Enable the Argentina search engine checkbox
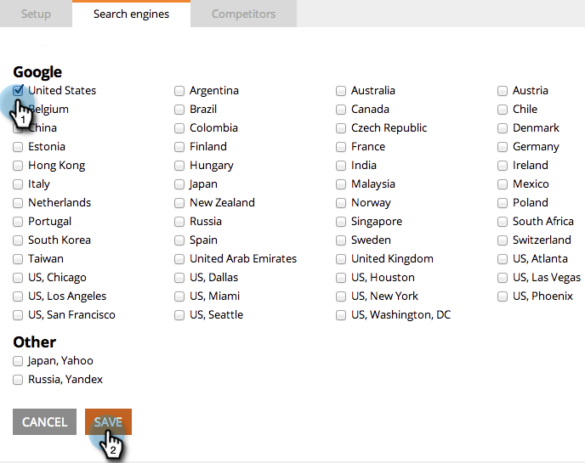This screenshot has width=585, height=463. coord(179,91)
